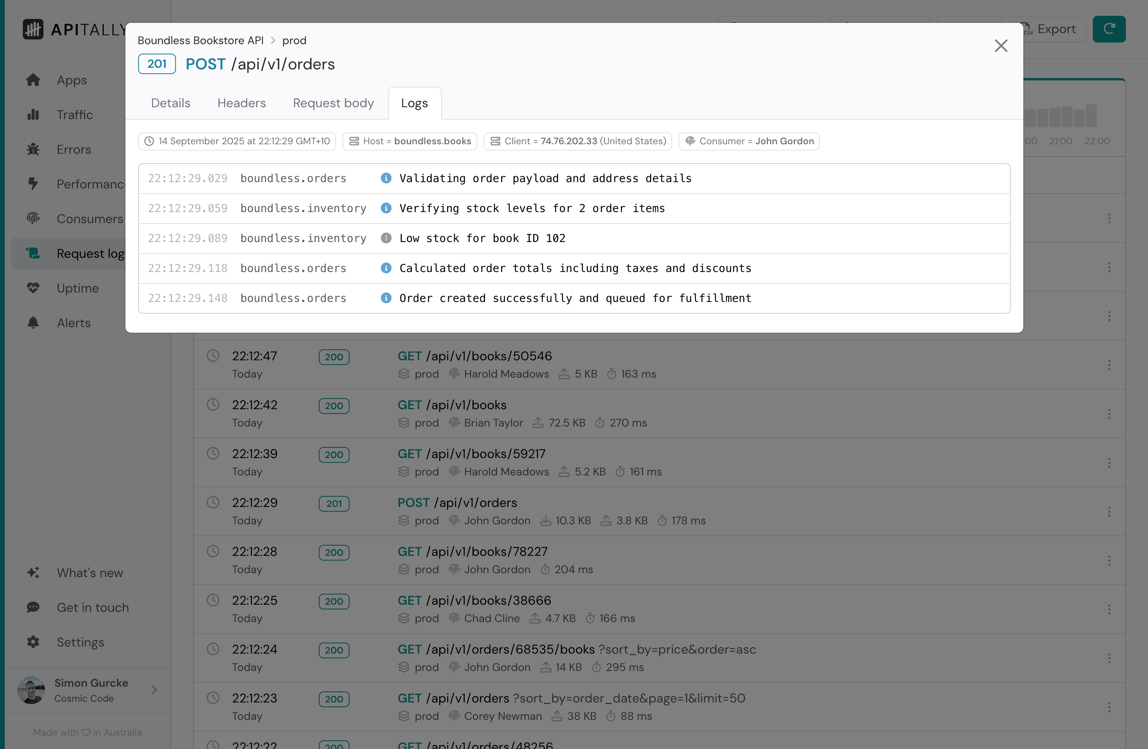Click the Consumer = John Gordon chip
Screen dimensions: 1148x749
[x=749, y=141]
